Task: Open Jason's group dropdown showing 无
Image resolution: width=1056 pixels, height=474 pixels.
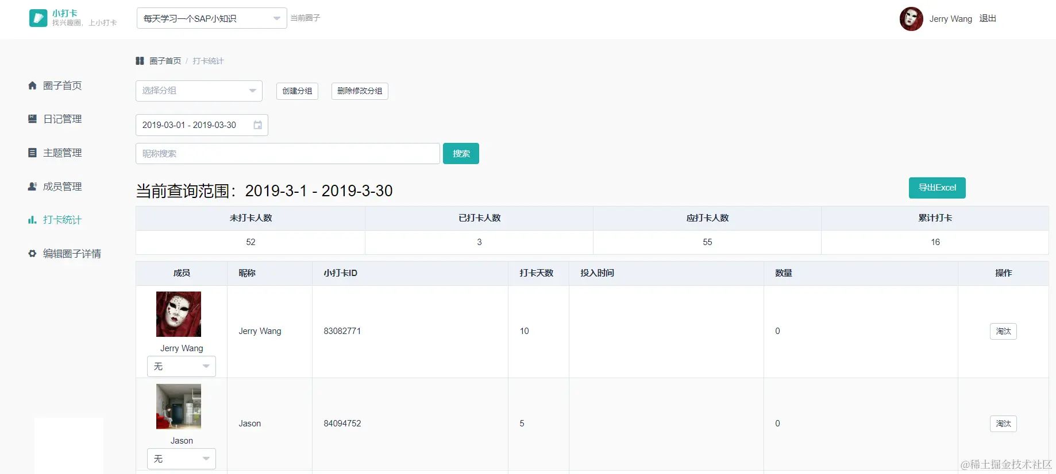Action: 182,459
